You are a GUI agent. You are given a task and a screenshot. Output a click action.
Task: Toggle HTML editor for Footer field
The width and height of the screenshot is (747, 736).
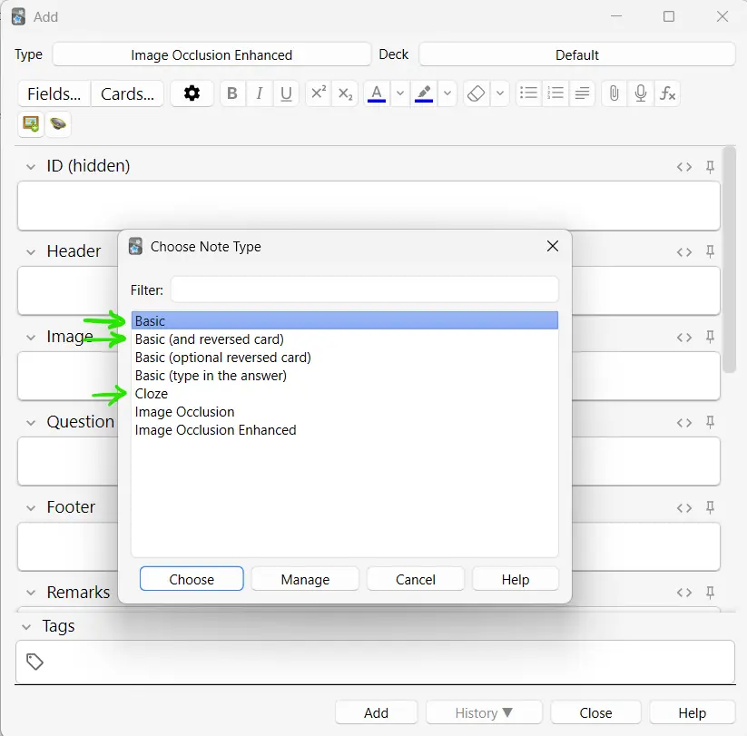click(x=684, y=508)
